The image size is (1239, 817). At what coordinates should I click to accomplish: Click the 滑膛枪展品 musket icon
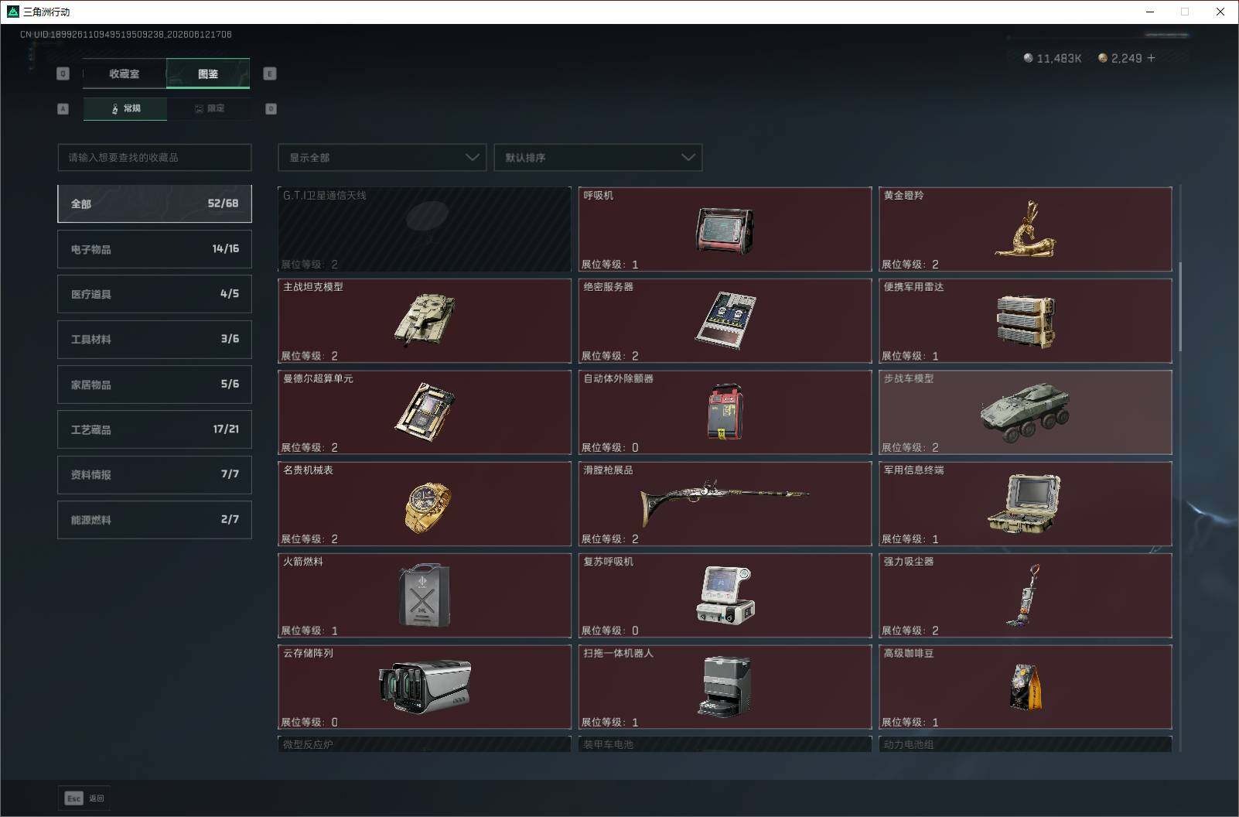725,502
